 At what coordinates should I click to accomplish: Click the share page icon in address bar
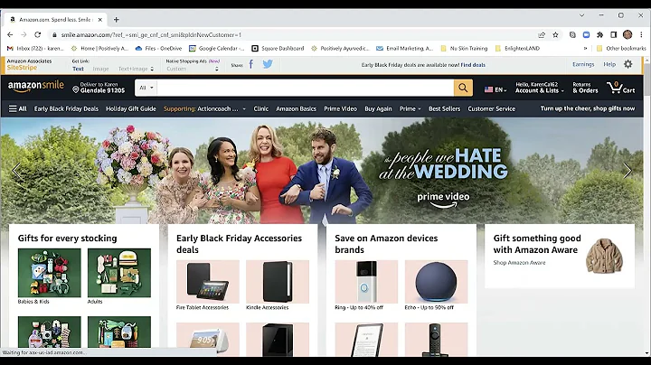(542, 35)
